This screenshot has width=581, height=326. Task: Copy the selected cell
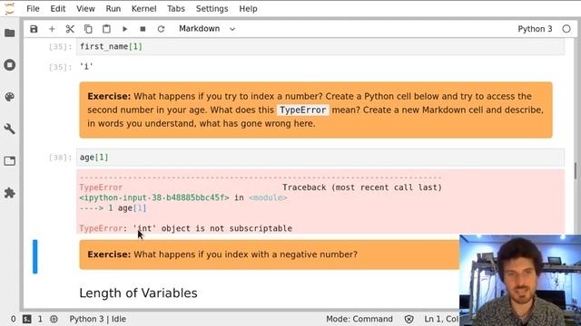(88, 29)
